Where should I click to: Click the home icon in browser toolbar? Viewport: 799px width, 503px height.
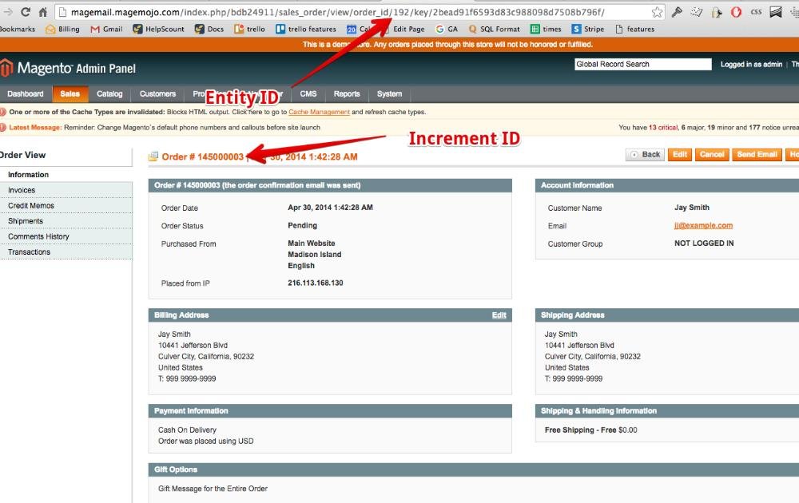[43, 12]
